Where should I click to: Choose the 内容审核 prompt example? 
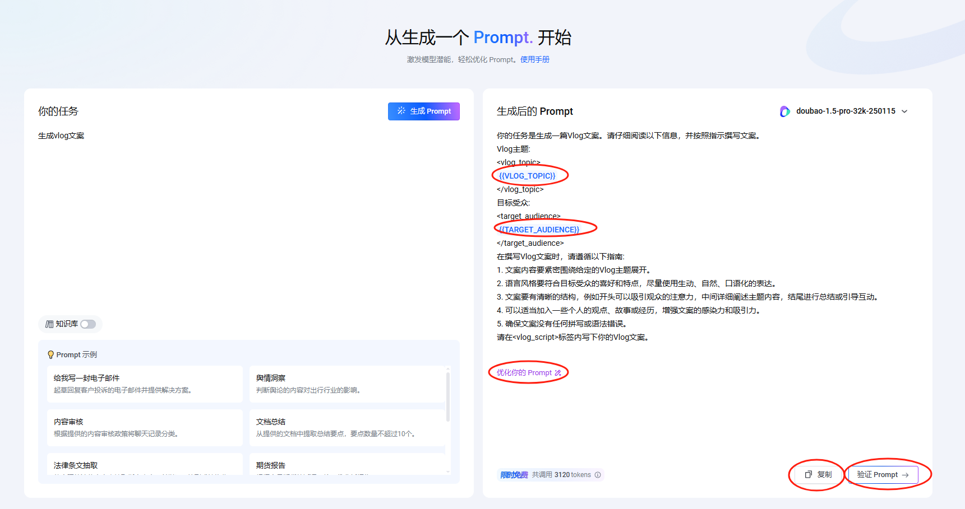[x=145, y=427]
